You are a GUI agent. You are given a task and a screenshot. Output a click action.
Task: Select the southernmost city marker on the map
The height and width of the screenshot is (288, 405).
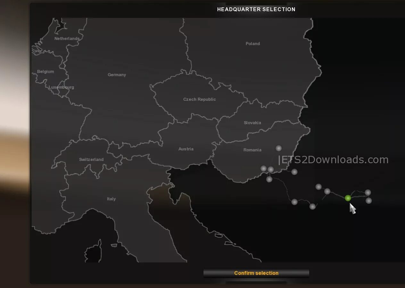(x=312, y=206)
